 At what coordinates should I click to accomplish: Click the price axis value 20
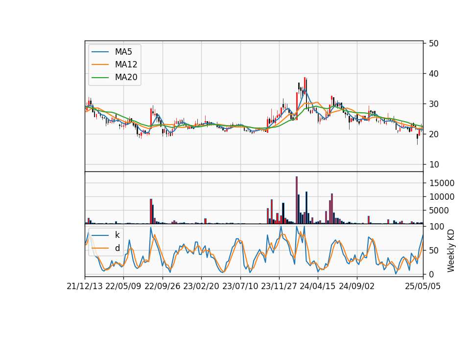(x=433, y=134)
